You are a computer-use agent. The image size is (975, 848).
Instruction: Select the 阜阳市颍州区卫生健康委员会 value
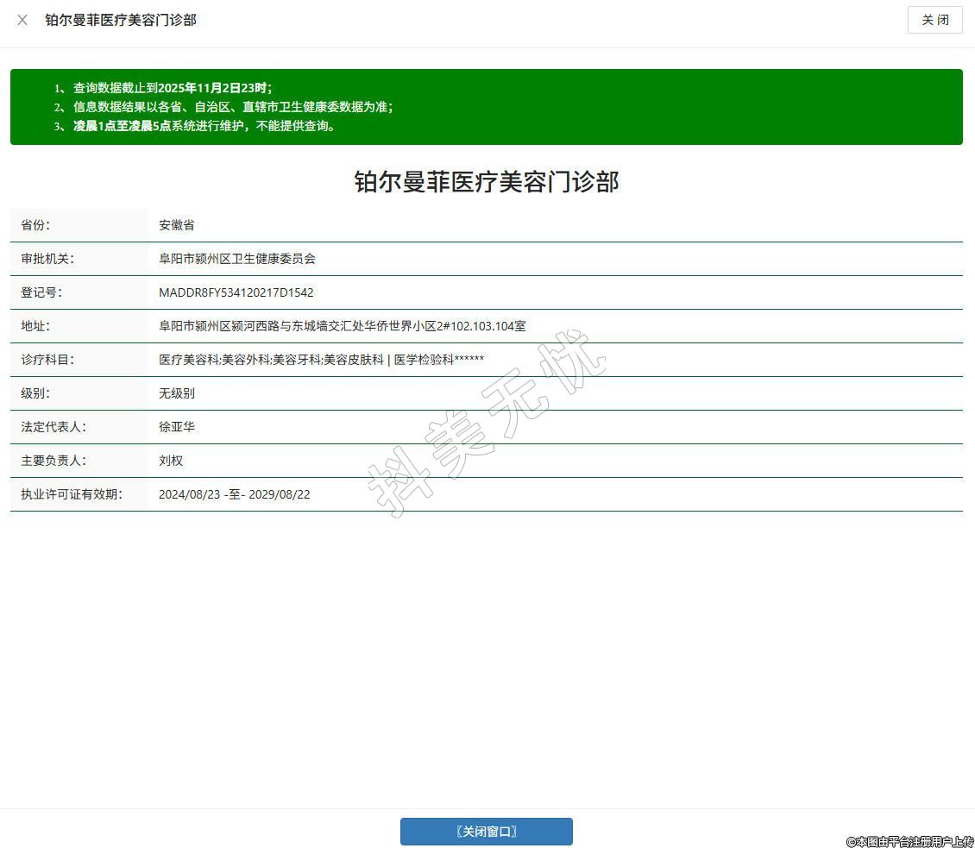(x=237, y=259)
